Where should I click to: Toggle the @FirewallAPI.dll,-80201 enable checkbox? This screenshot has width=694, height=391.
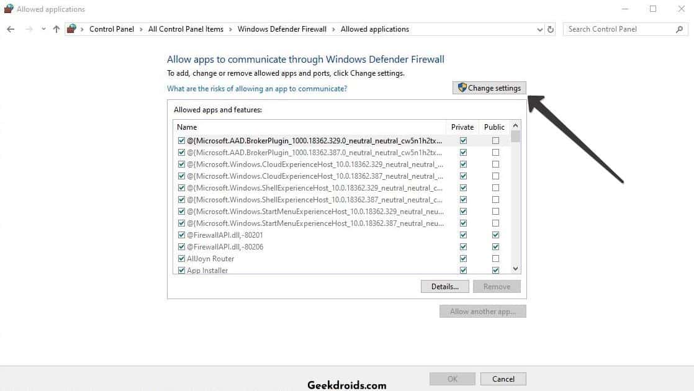[181, 235]
